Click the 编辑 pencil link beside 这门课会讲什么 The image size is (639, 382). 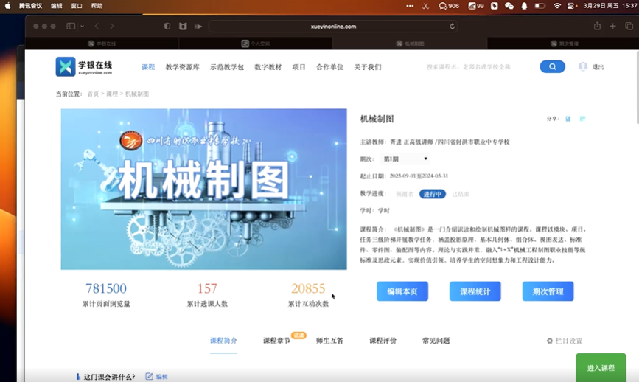(x=157, y=376)
